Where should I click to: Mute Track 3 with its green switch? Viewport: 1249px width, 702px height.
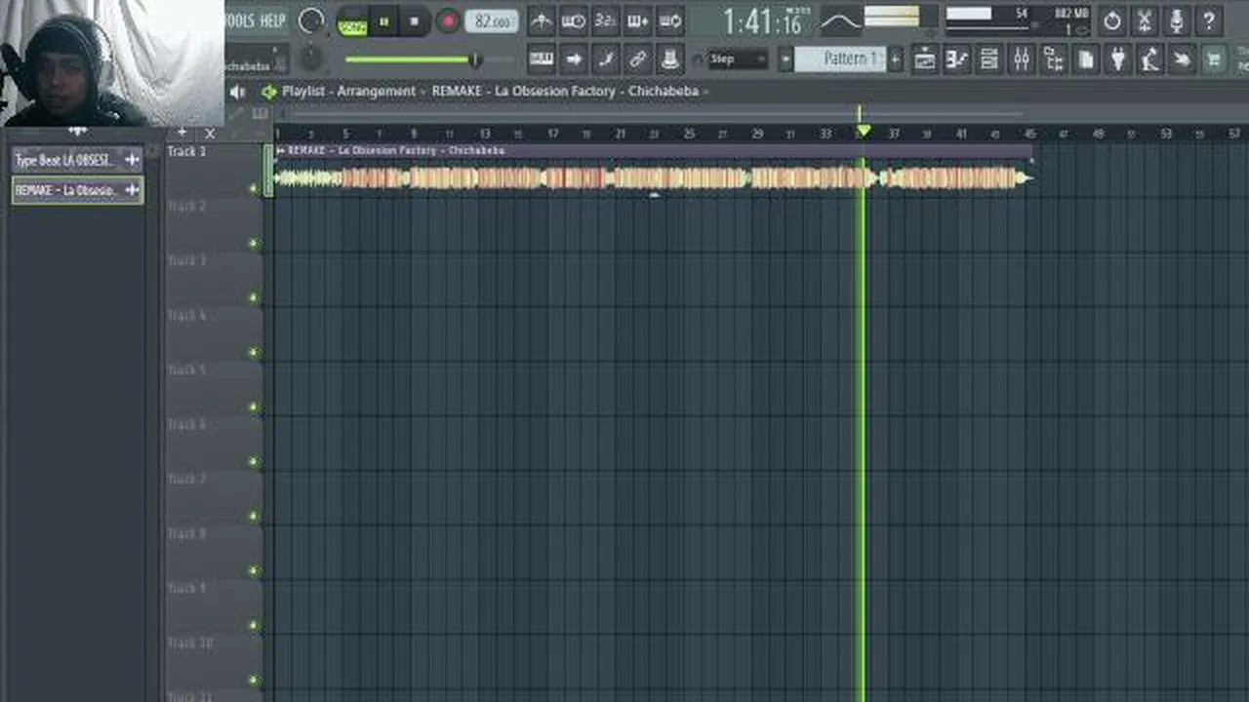(x=255, y=298)
